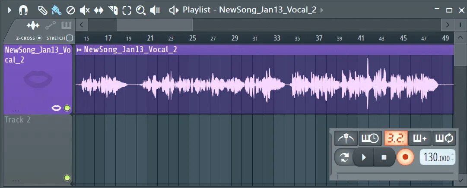Viewport: 467px width, 188px height.
Task: Expand arrow after NewSong_Jan13_Vocal_2 title
Action: [x=322, y=10]
